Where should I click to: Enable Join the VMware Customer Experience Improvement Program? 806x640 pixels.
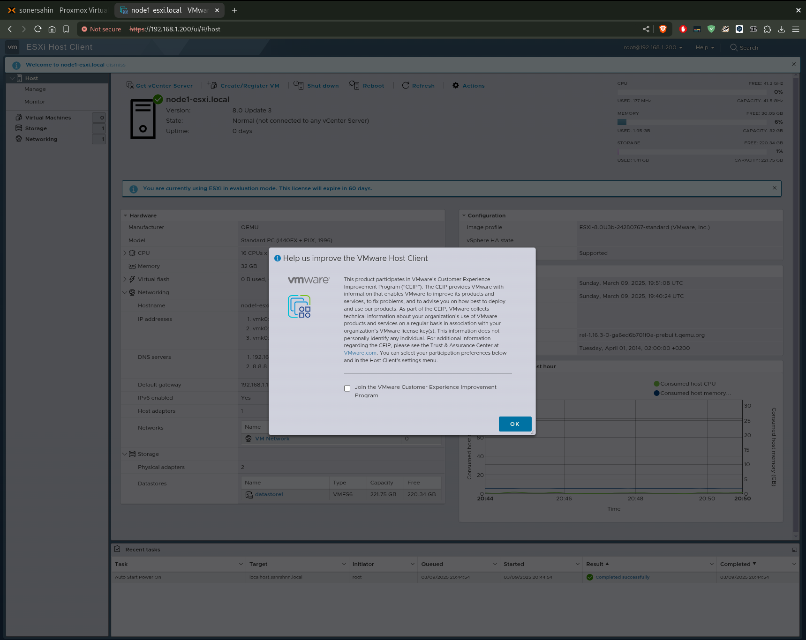point(347,388)
